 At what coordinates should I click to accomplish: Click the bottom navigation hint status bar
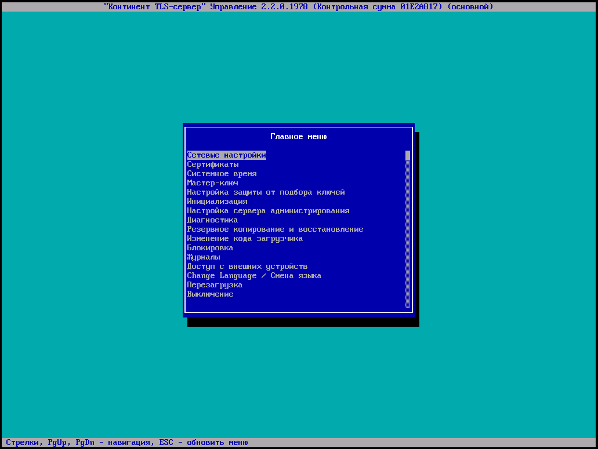coord(299,443)
